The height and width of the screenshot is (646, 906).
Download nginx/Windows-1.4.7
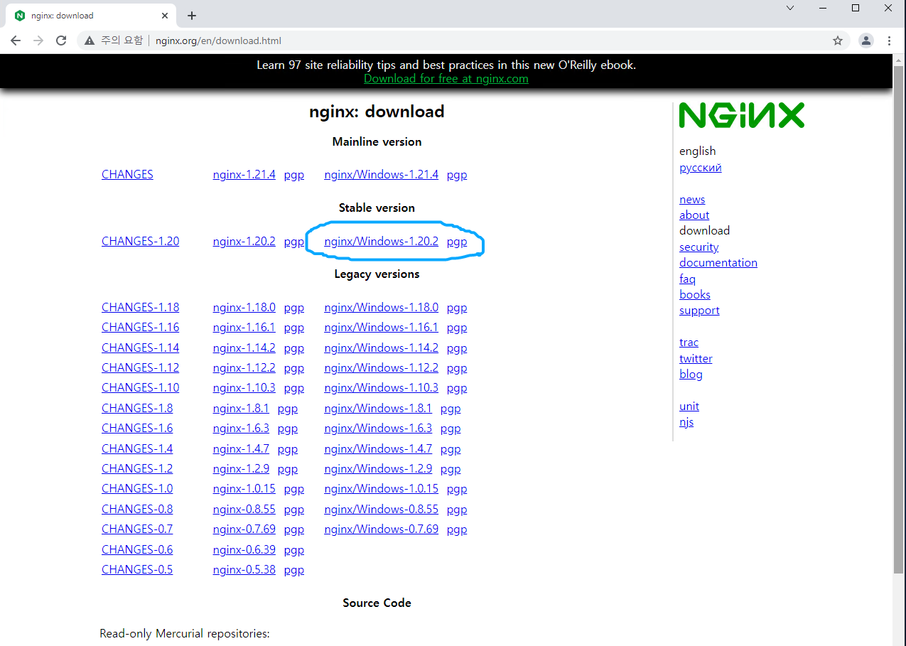pyautogui.click(x=378, y=448)
